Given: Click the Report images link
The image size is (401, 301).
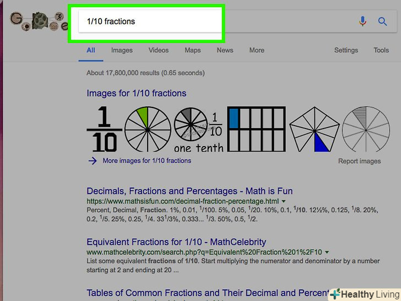Looking at the screenshot, I should click(x=359, y=162).
